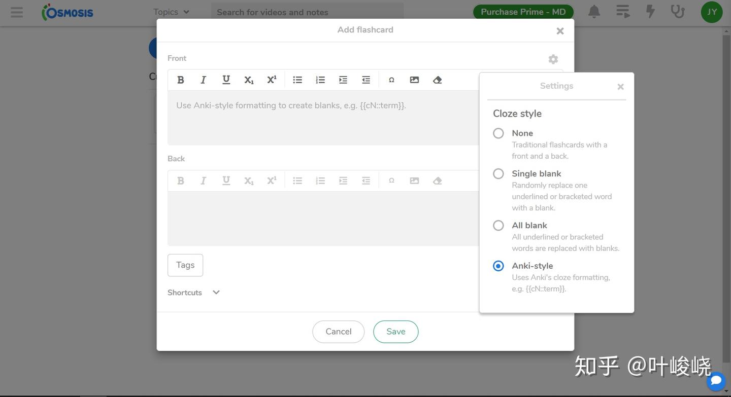Screen dimensions: 731x397
Task: Insert special character in Front editor
Action: 391,80
